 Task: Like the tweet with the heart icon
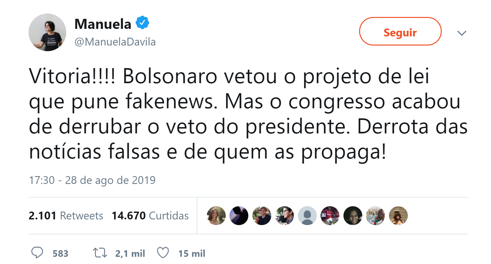coord(163,253)
